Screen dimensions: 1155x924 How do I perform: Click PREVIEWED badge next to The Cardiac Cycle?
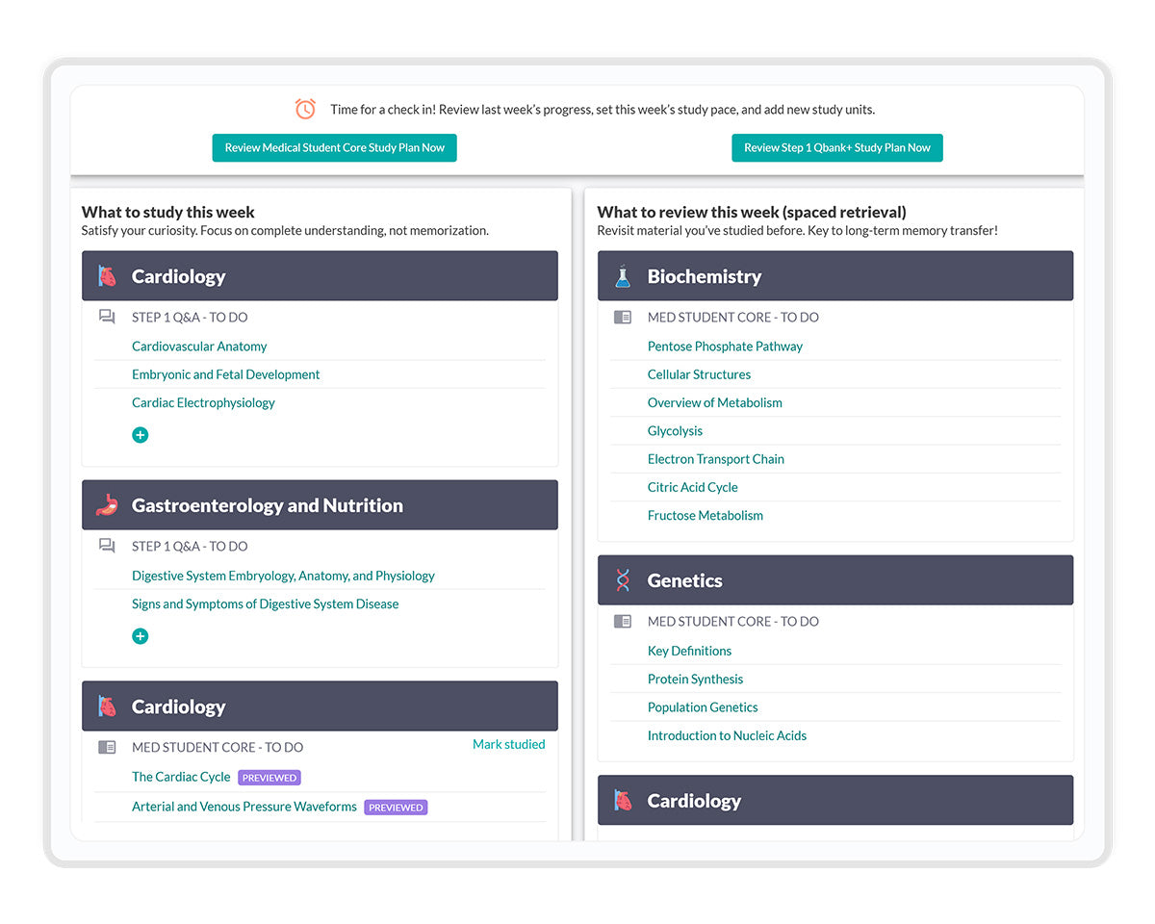tap(269, 778)
